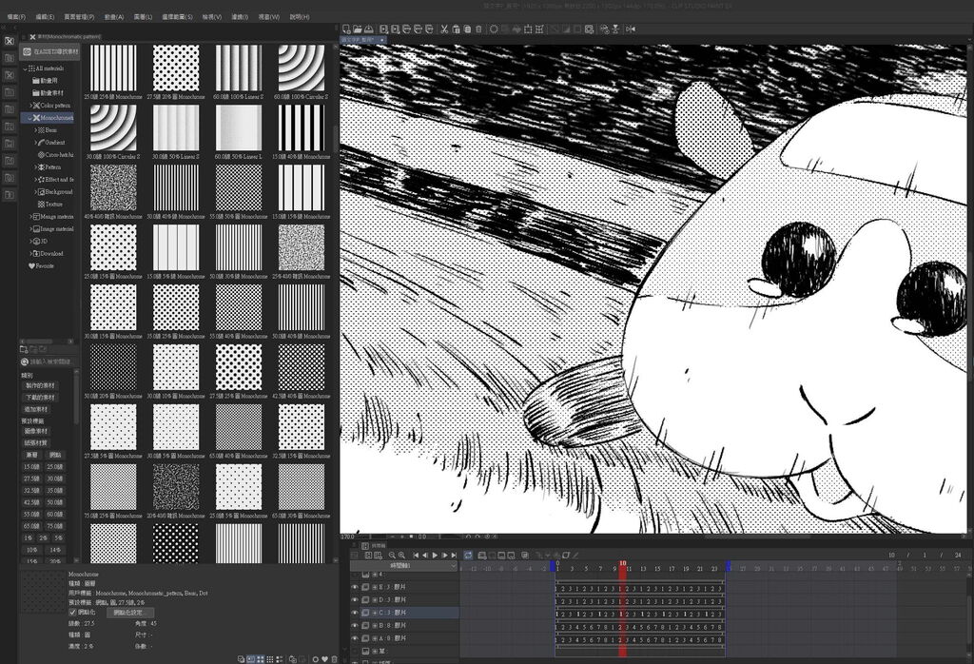This screenshot has width=974, height=664.
Task: Collapse the Monochromatic folder
Action: click(29, 118)
